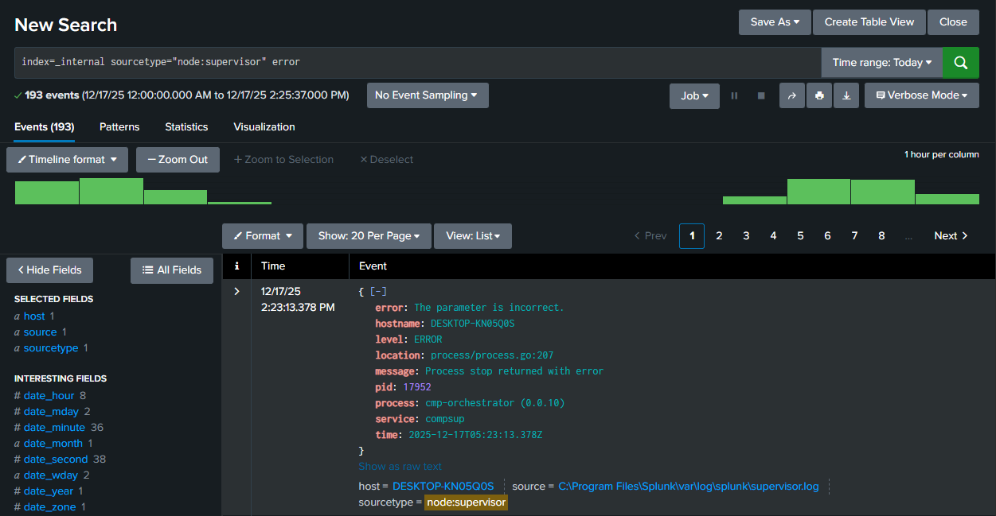
Task: Pause the search job
Action: pos(734,95)
